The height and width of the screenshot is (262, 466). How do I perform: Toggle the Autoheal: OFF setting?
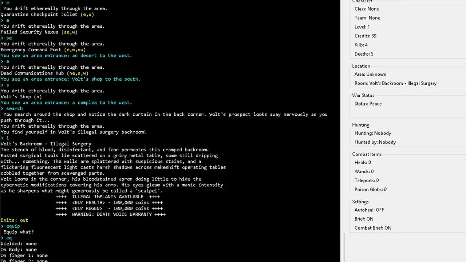[369, 210]
